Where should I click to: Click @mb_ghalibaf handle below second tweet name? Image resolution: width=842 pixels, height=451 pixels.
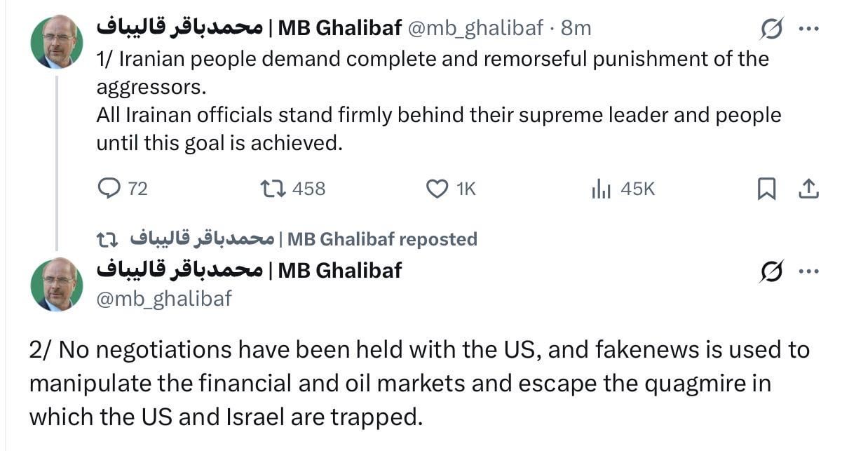[163, 298]
